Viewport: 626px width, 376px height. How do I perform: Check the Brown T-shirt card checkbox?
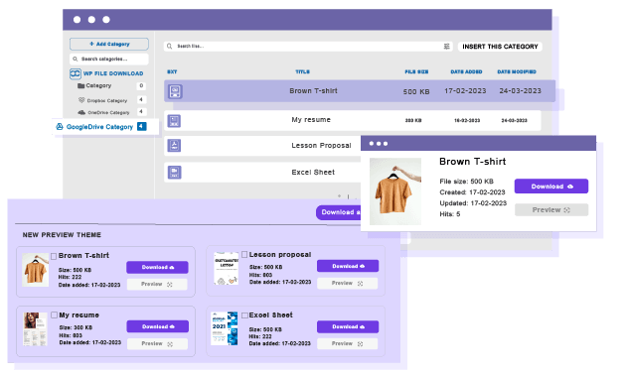(54, 256)
